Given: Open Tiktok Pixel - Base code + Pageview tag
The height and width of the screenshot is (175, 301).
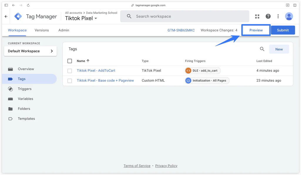Looking at the screenshot, I should (105, 81).
